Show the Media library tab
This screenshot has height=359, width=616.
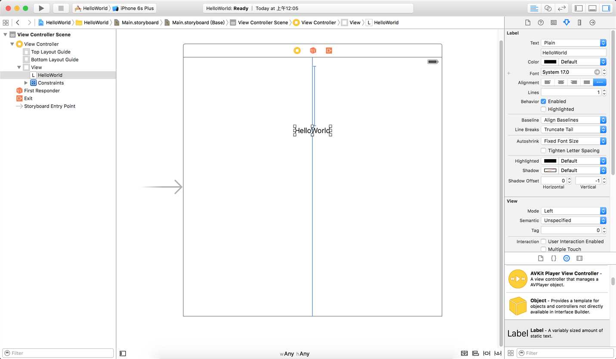[x=579, y=258]
